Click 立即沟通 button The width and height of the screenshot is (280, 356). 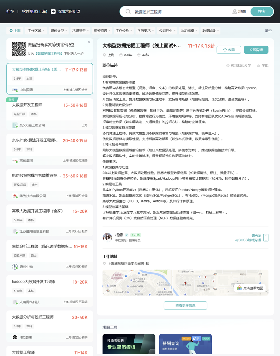pos(256,50)
